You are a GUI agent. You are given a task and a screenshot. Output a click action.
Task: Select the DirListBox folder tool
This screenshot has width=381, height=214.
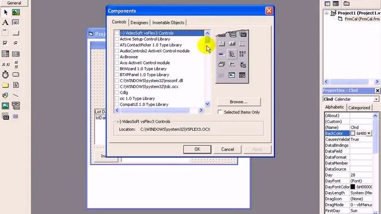pyautogui.click(x=5, y=85)
